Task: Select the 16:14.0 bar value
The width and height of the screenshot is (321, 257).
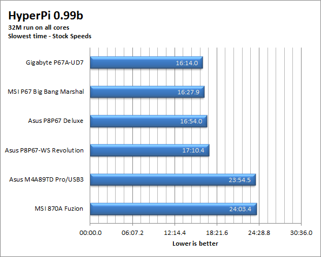Action: click(x=187, y=63)
